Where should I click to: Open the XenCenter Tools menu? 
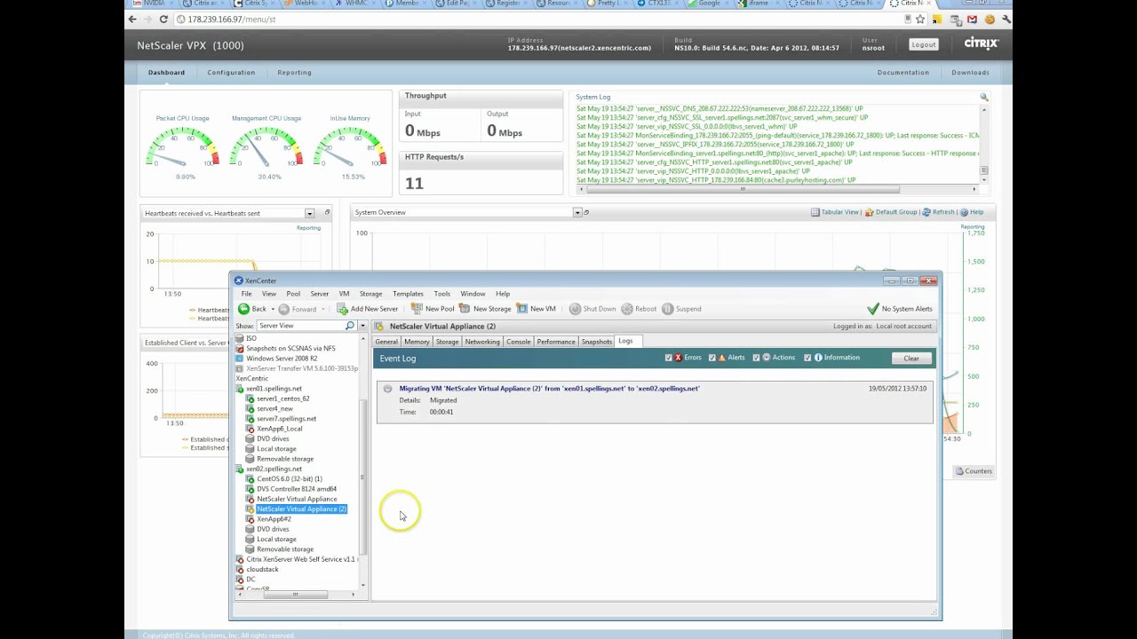[442, 294]
